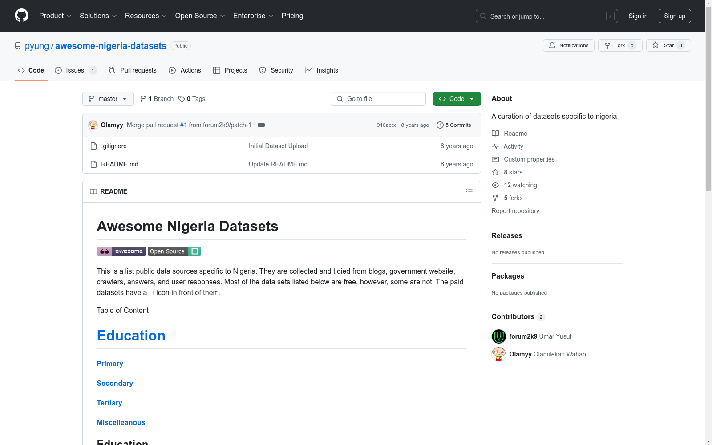Switch to the Code tab
Image resolution: width=712 pixels, height=445 pixels.
[31, 70]
